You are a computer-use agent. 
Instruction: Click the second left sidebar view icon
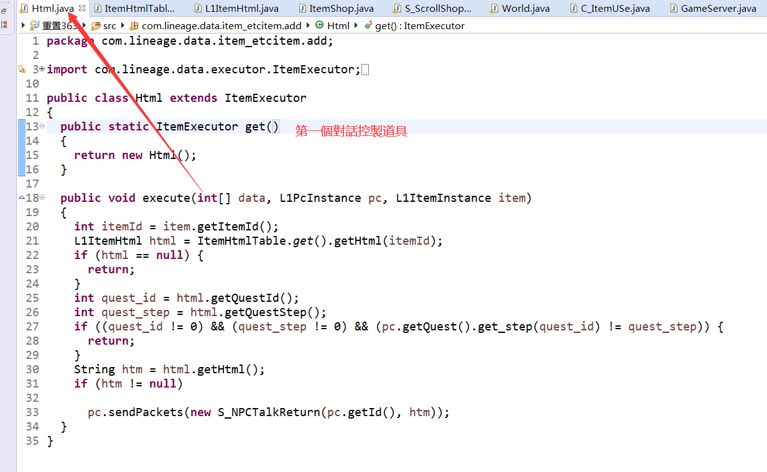5,24
